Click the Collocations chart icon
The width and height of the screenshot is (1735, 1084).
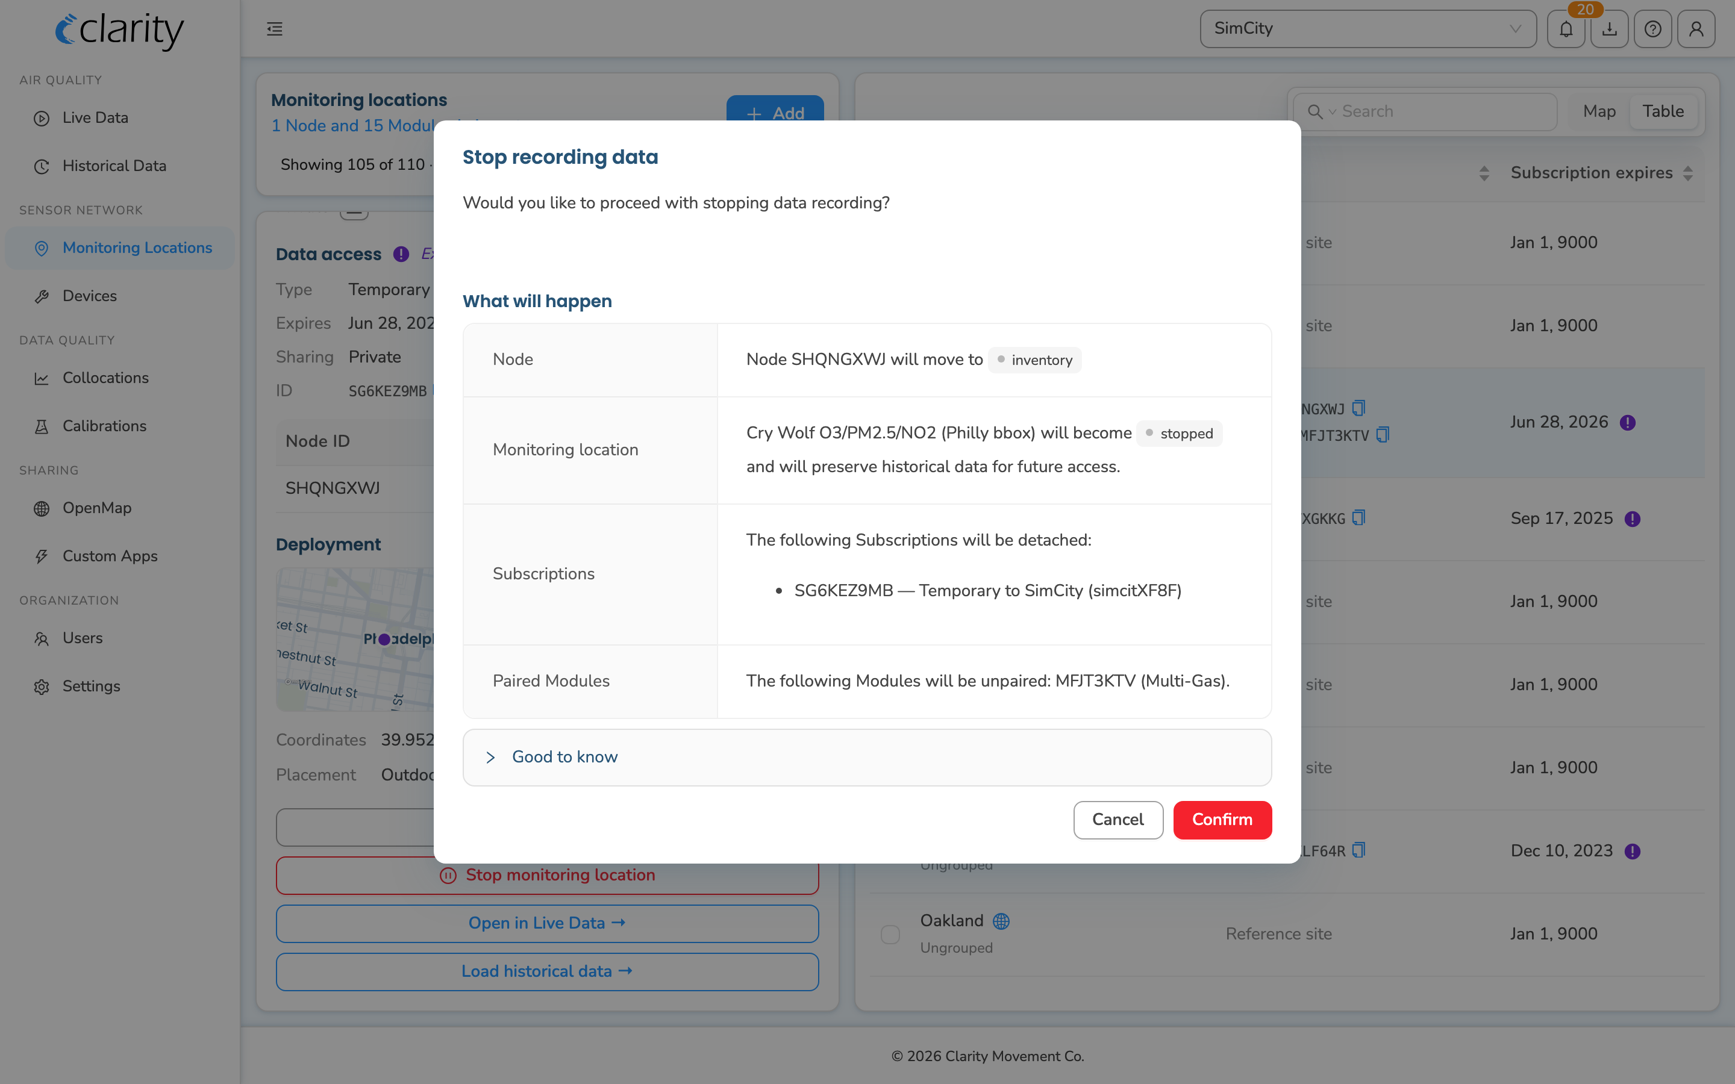coord(42,379)
